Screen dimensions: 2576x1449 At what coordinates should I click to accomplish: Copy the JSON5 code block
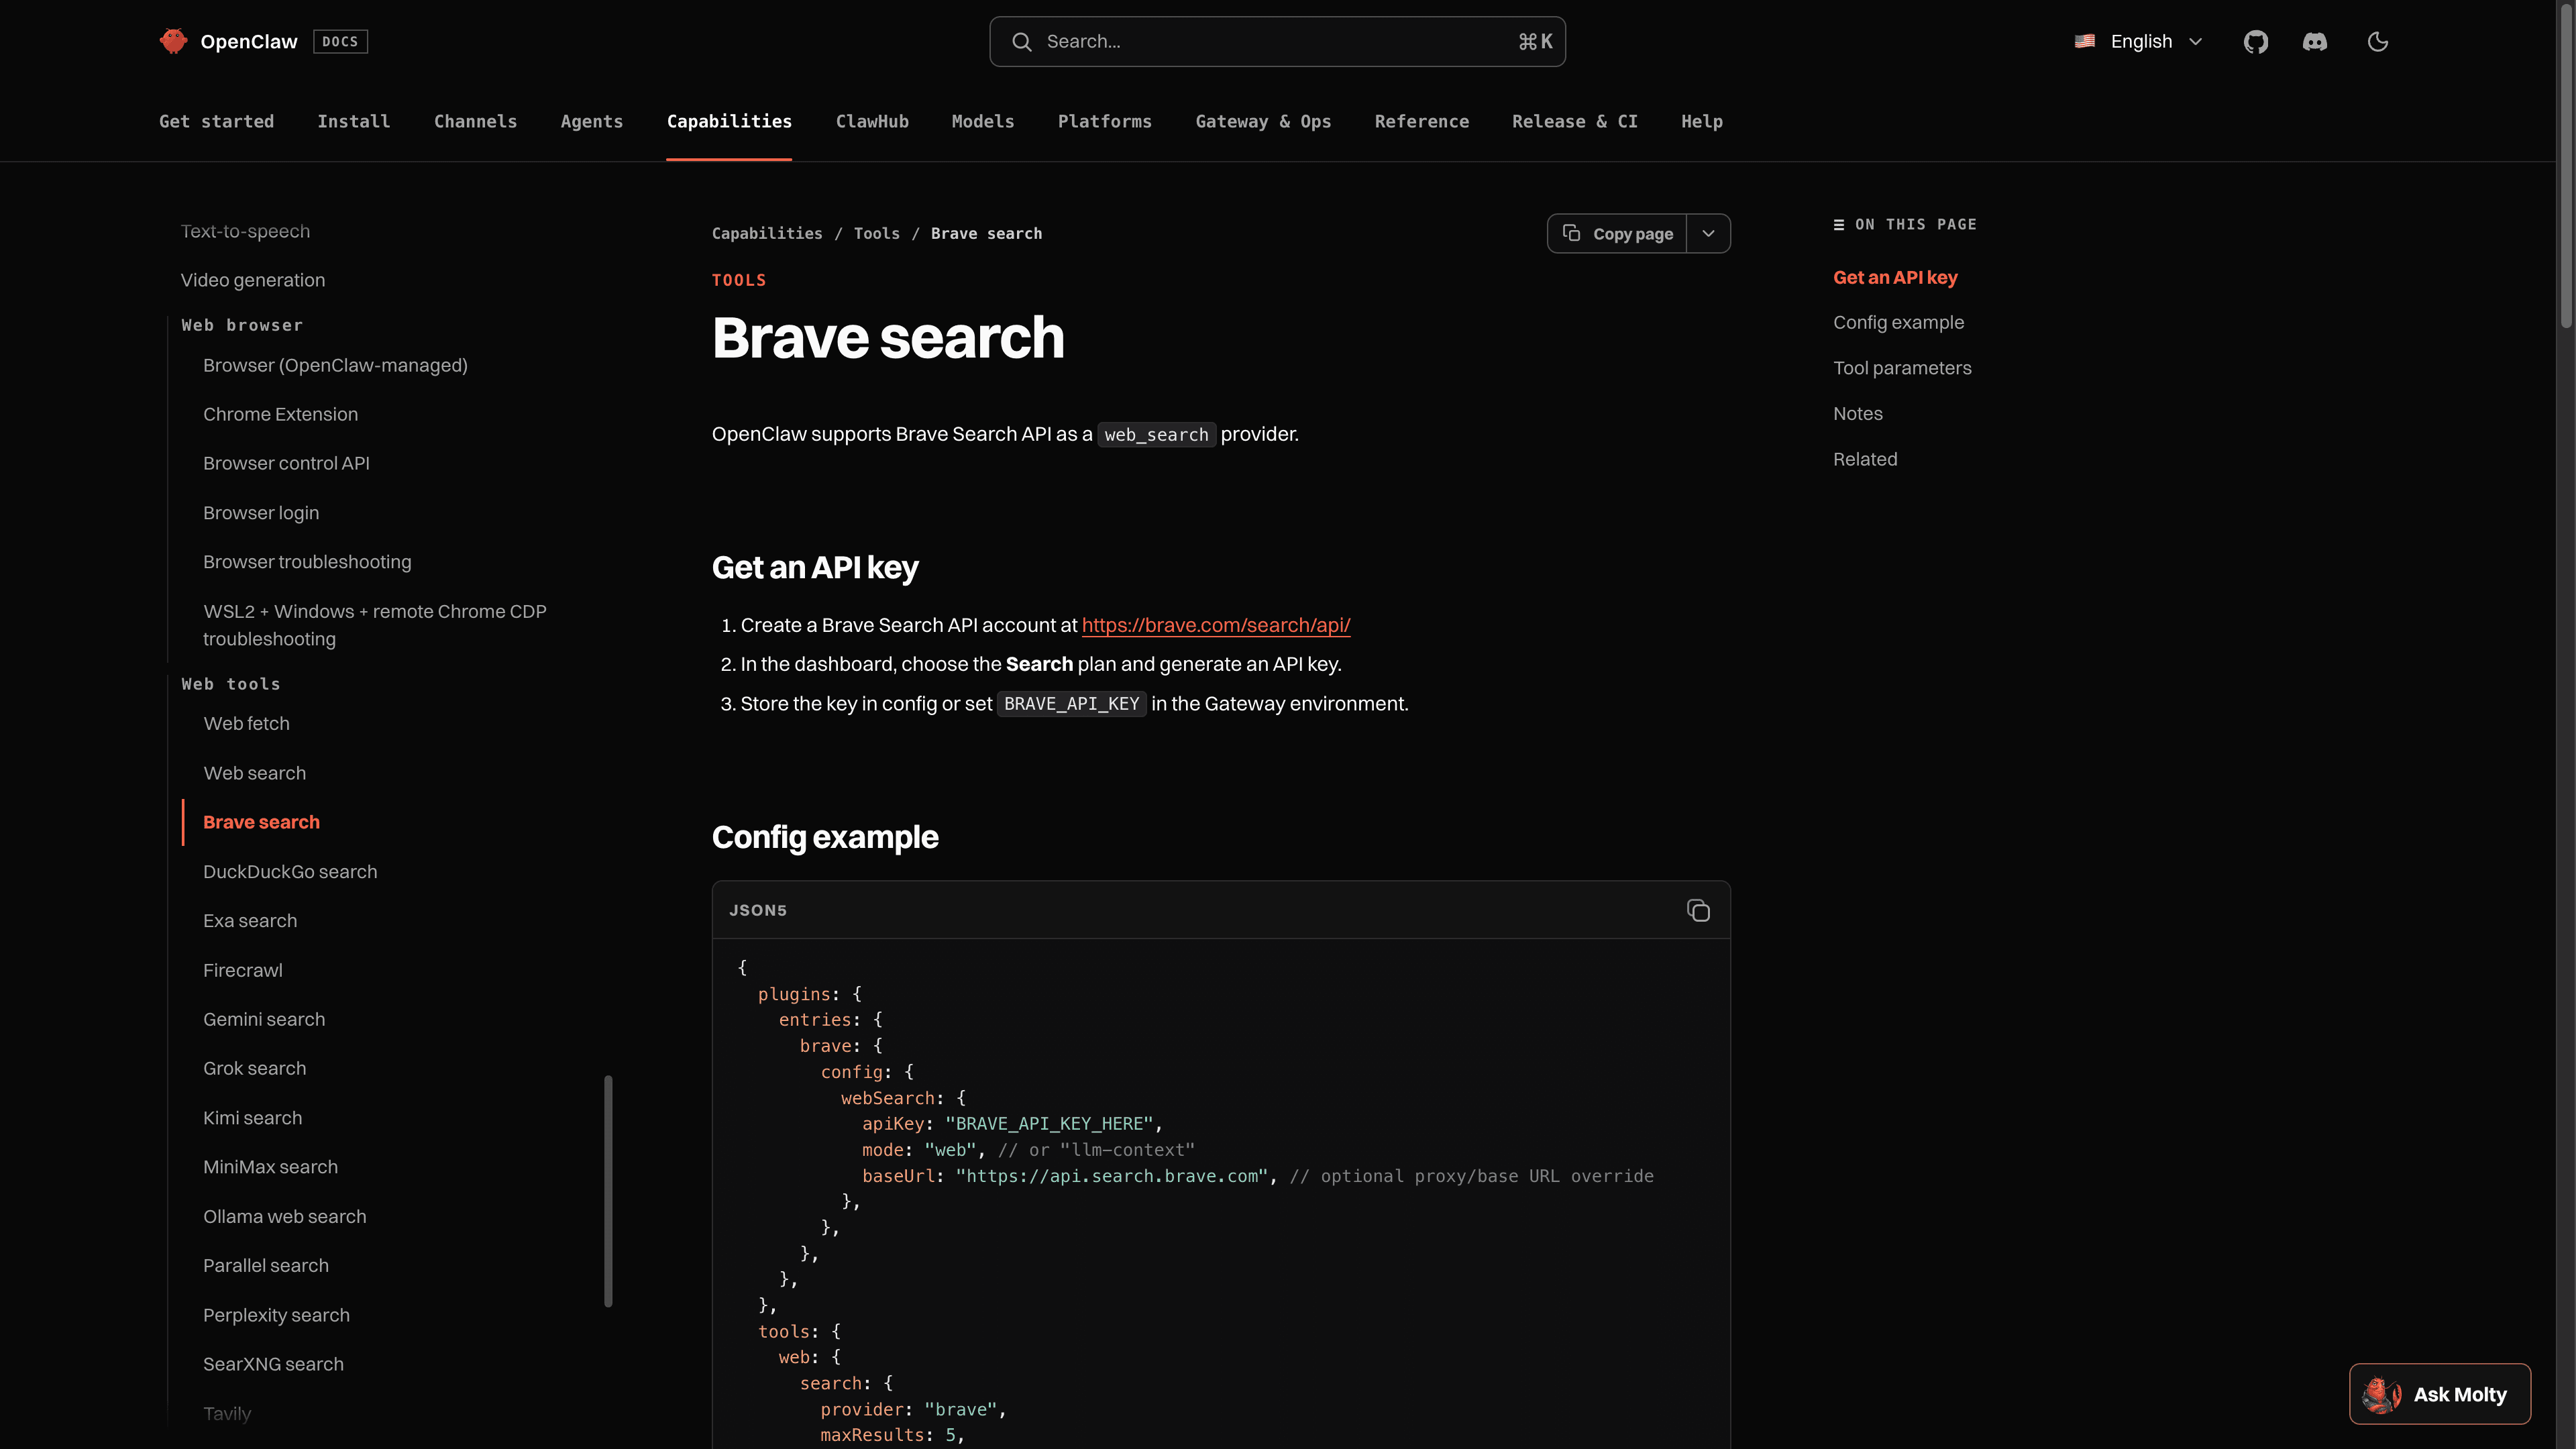point(1698,910)
